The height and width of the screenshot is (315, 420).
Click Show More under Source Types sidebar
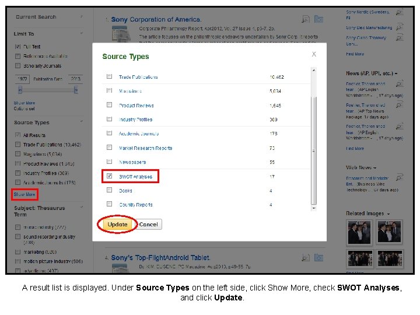click(x=24, y=194)
